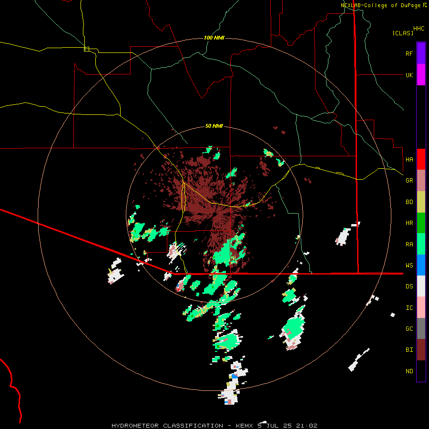Viewport: 429px width, 429px height.
Task: Click the RF purple legend swatch
Action: click(421, 53)
